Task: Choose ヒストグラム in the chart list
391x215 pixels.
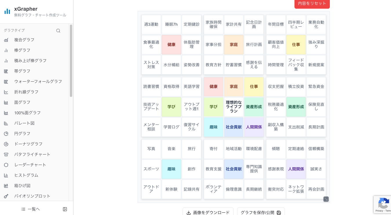Action: 26,175
